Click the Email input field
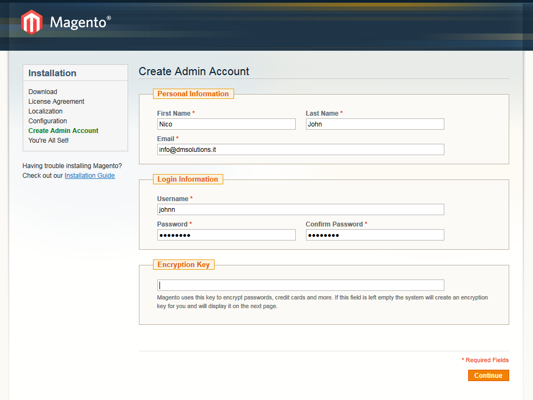This screenshot has height=400, width=533. point(301,150)
